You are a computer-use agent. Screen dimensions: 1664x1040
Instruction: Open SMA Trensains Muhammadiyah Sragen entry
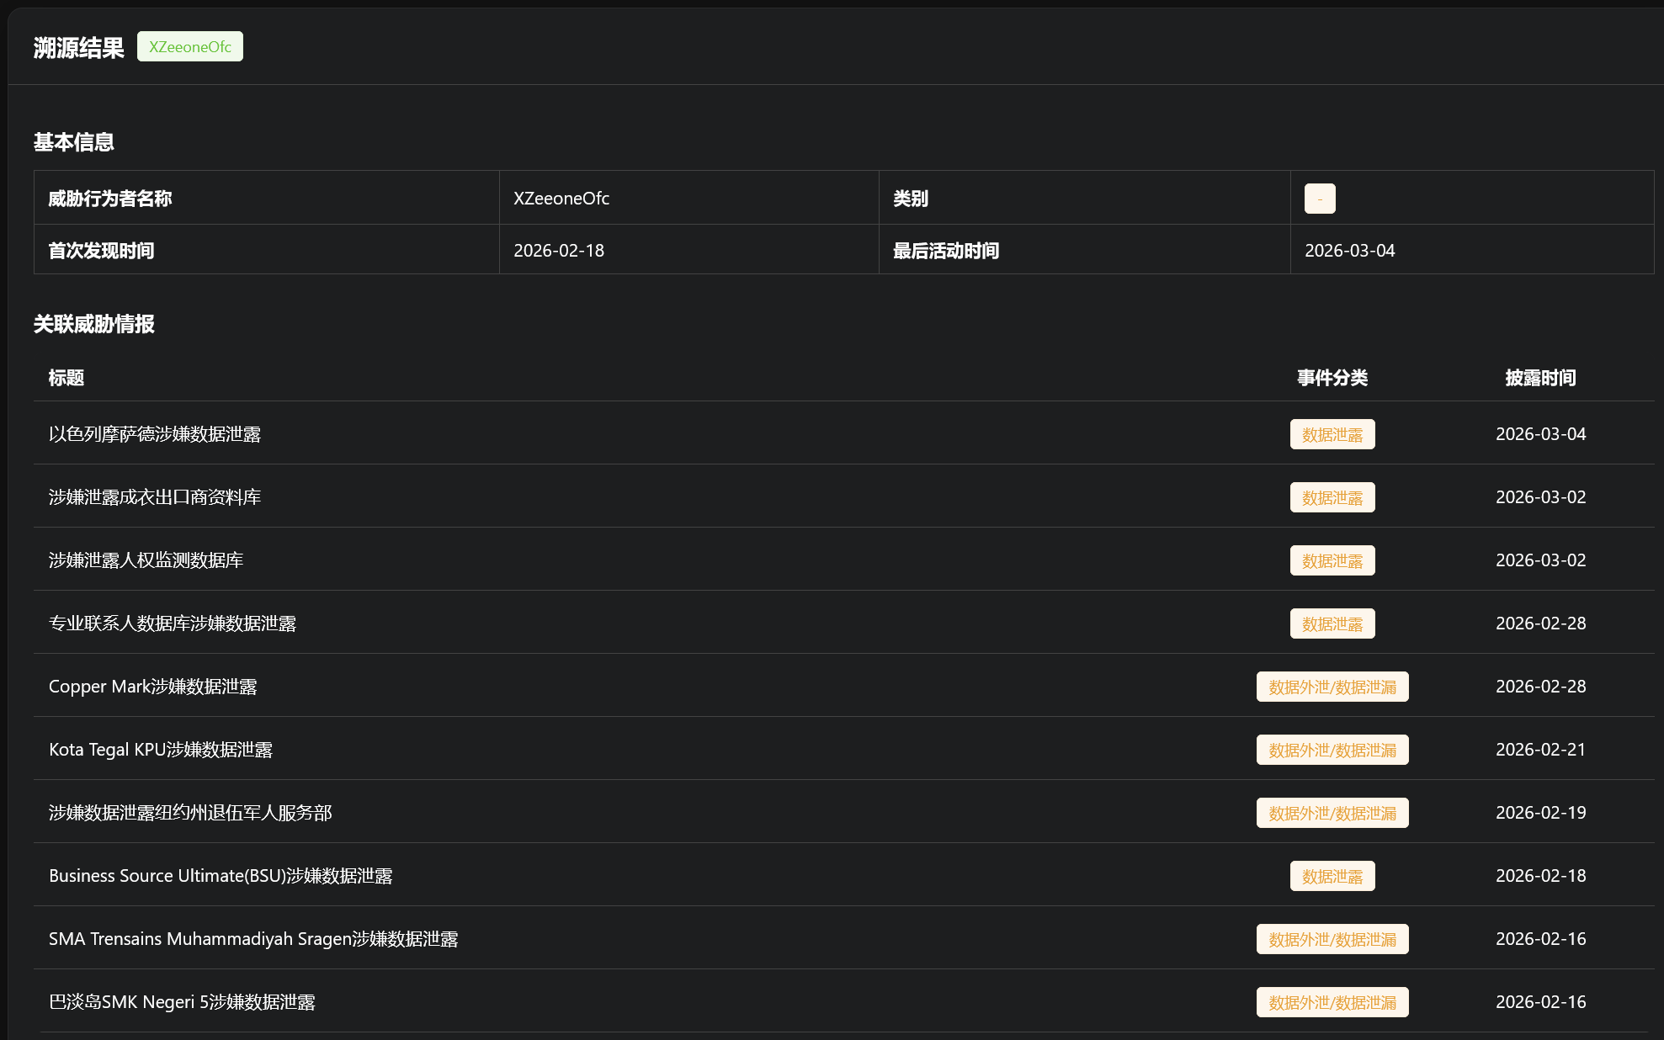(x=253, y=939)
